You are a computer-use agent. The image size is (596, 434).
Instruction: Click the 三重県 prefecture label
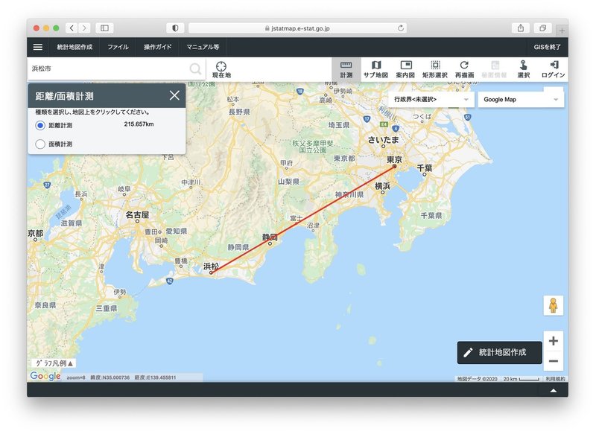[107, 308]
